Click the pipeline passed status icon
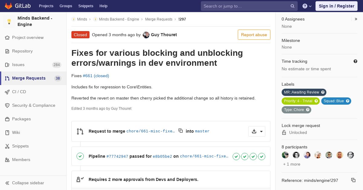Screen dimensions: 363x190 (x=80, y=156)
